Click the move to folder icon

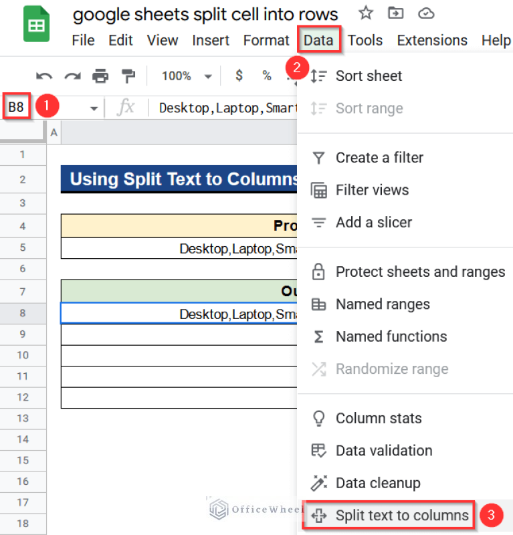click(x=396, y=13)
